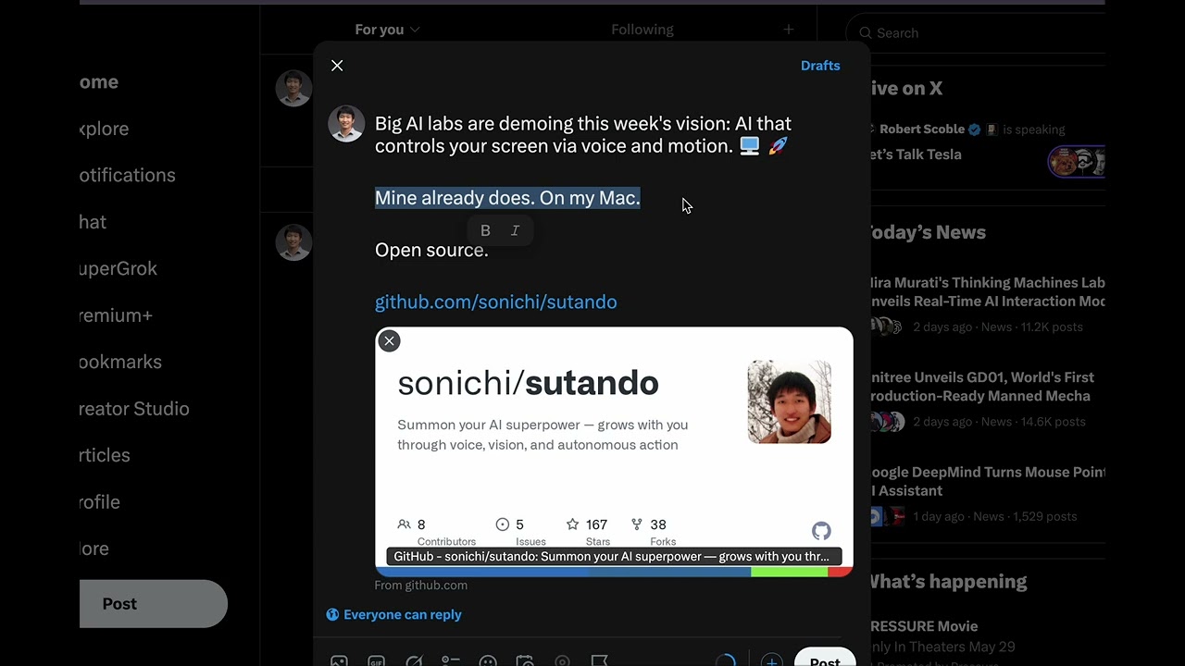Add a timeline tab with plus icon
1185x666 pixels.
pyautogui.click(x=788, y=30)
